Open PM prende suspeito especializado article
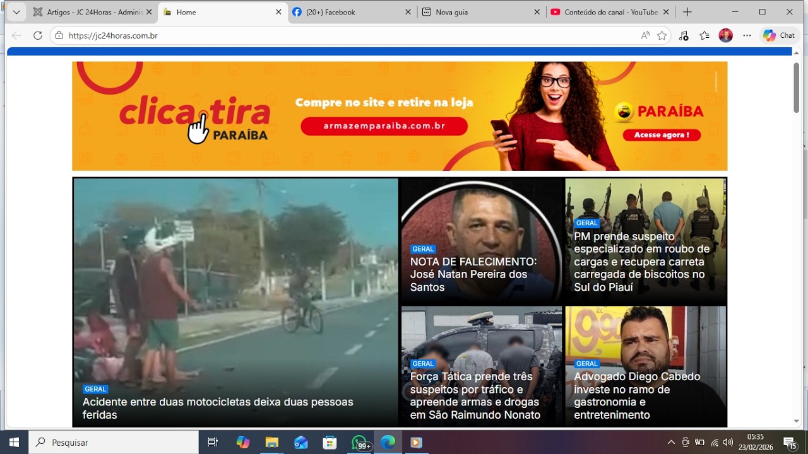 642,262
